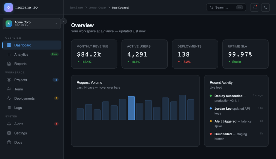
Task: Collapse the sidebar with the chevron button
Action: coord(64,21)
